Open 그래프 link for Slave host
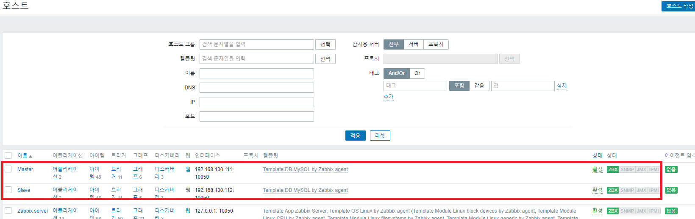This screenshot has height=219, width=695. tap(138, 193)
